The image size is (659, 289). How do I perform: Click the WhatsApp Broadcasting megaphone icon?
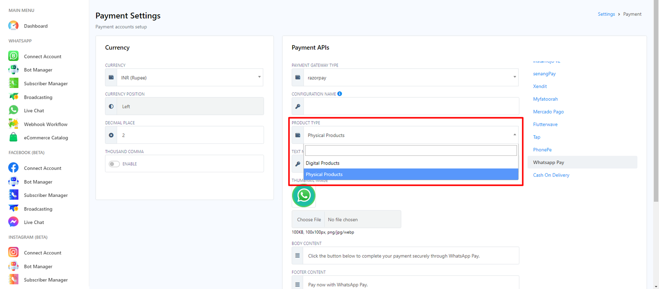[x=13, y=97]
